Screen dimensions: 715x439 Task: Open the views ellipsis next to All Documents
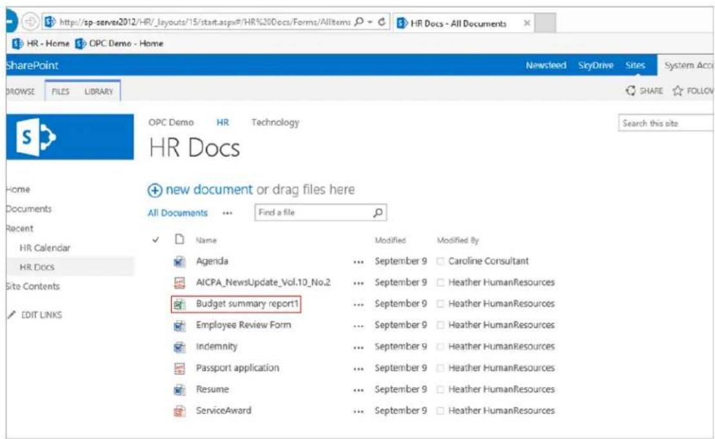click(227, 213)
